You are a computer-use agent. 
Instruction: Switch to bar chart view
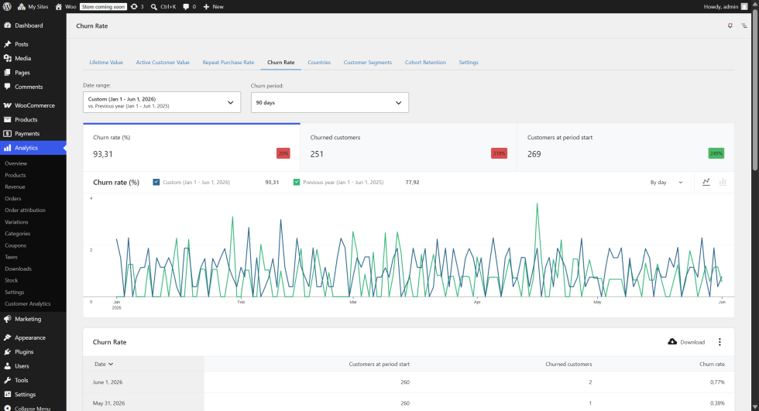tap(723, 182)
